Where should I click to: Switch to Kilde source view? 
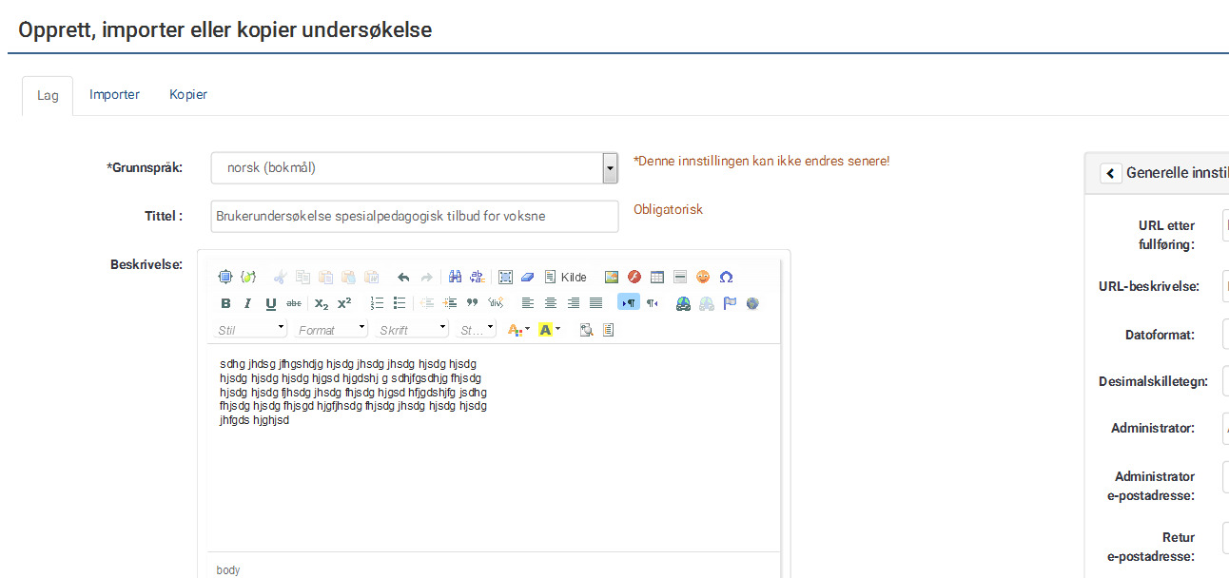pyautogui.click(x=566, y=278)
